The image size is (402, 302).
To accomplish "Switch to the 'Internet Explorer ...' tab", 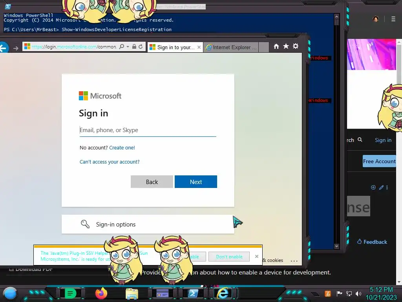I will click(x=231, y=47).
